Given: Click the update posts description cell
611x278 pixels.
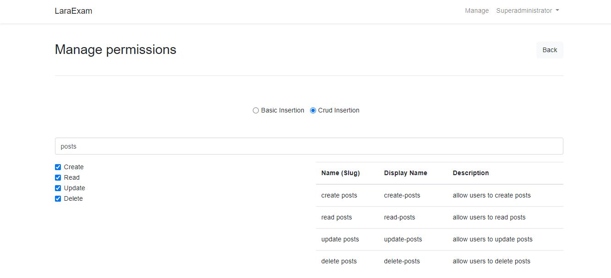Looking at the screenshot, I should tap(492, 239).
